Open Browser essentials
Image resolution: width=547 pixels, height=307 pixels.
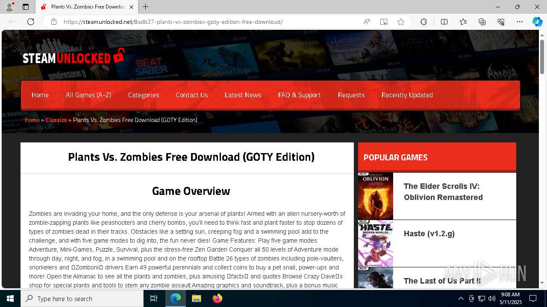(501, 22)
